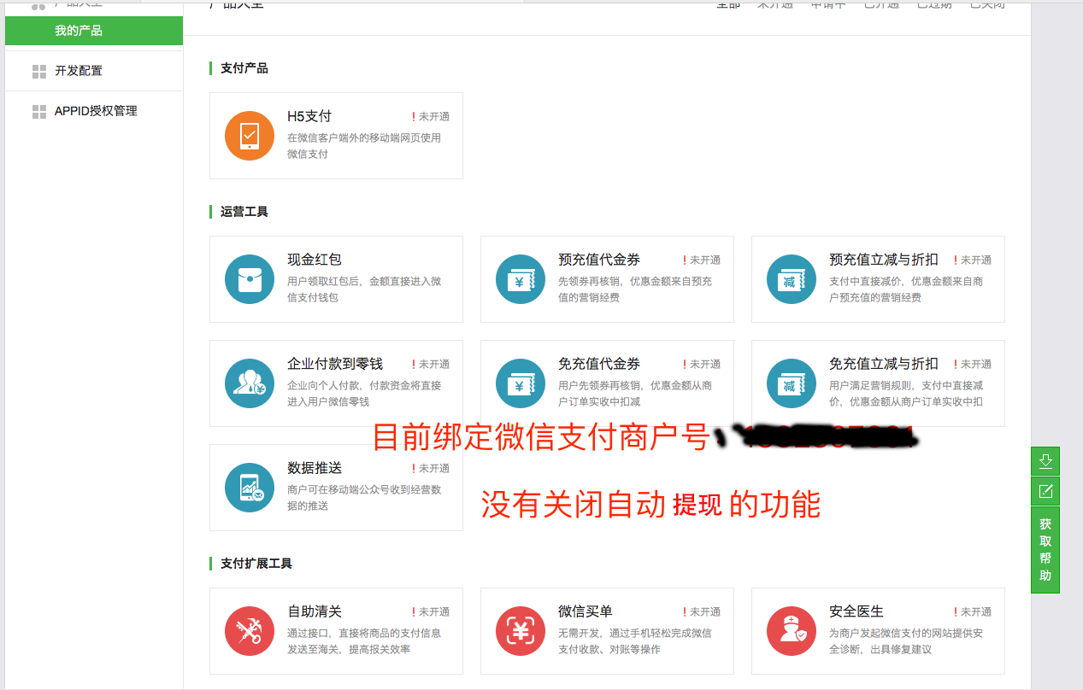This screenshot has height=690, width=1083.
Task: Click the 数据推送 description text
Action: click(364, 498)
